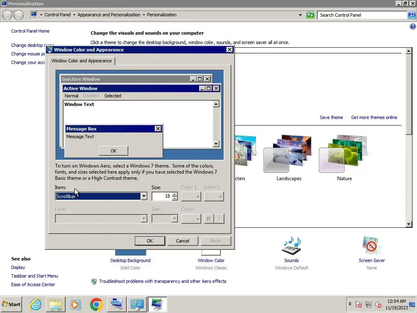Screen dimensions: 417x313
Task: Launch Windows Media Player from taskbar
Action: [76, 304]
